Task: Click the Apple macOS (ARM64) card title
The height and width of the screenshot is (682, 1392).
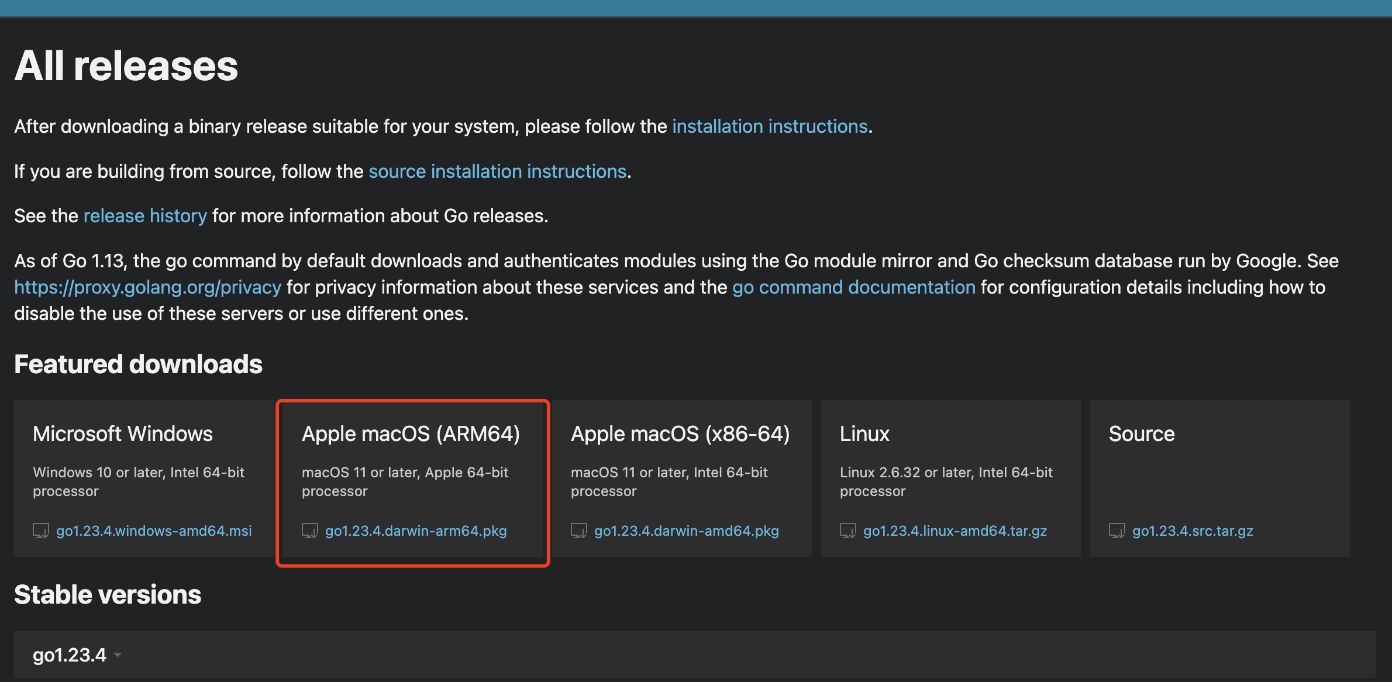Action: click(411, 434)
